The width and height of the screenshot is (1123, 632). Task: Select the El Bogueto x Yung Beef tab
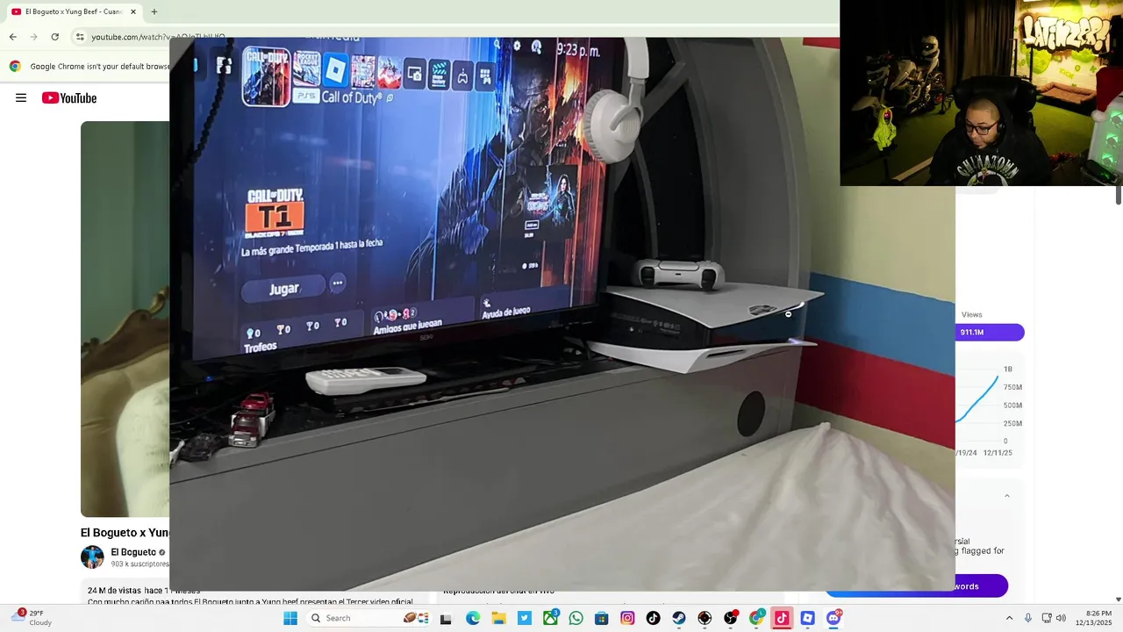pos(74,11)
